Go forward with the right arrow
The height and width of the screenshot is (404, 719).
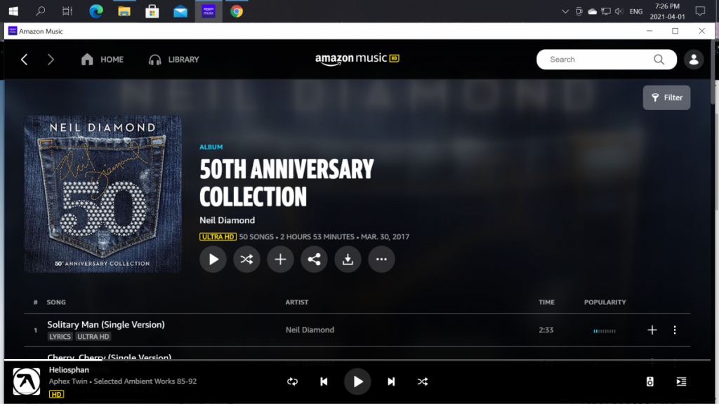pyautogui.click(x=51, y=60)
